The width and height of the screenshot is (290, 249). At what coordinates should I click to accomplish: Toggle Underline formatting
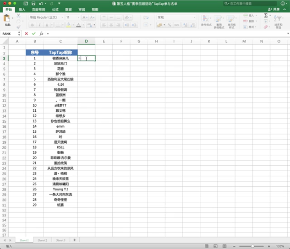(x=47, y=25)
